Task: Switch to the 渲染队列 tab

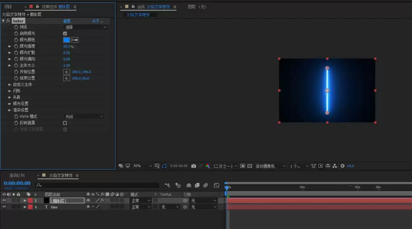Action: pyautogui.click(x=16, y=175)
